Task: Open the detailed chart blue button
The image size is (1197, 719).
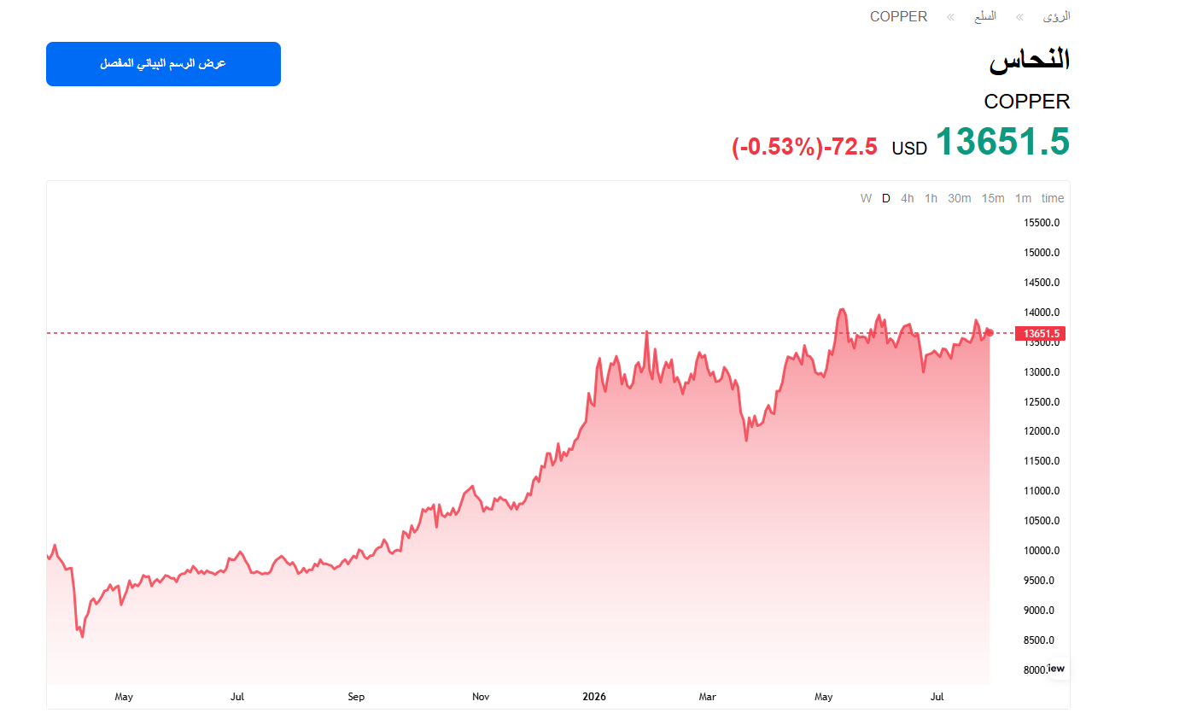Action: click(163, 64)
